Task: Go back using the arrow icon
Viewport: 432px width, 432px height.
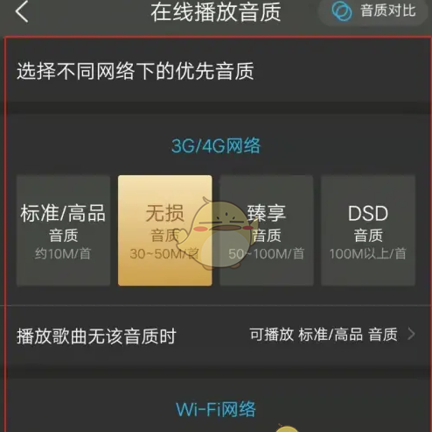Action: [22, 11]
